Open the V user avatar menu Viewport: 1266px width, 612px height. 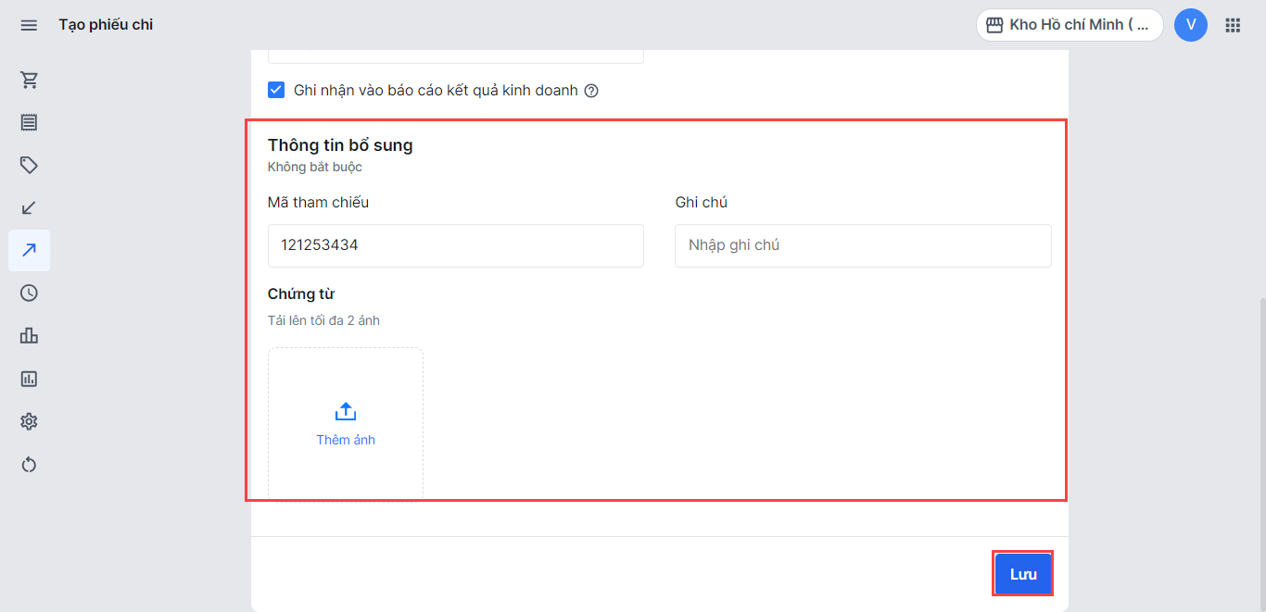tap(1190, 25)
